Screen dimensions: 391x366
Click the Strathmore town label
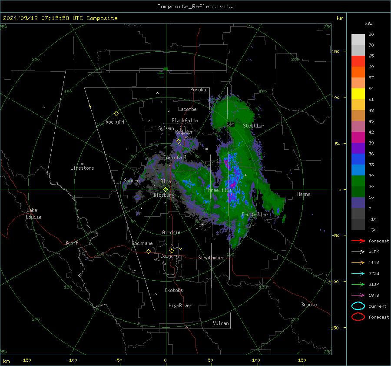pyautogui.click(x=211, y=258)
